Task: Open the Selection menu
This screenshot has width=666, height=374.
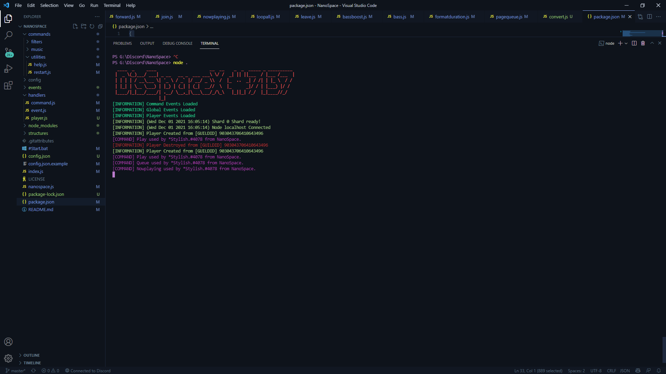Action: tap(49, 5)
